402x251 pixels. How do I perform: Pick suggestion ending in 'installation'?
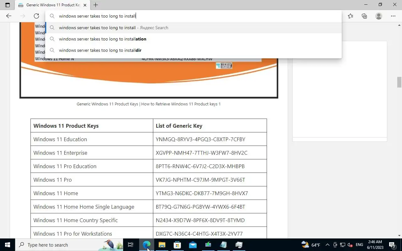[193, 39]
